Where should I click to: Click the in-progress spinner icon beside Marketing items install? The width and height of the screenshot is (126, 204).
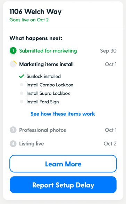click(13, 64)
